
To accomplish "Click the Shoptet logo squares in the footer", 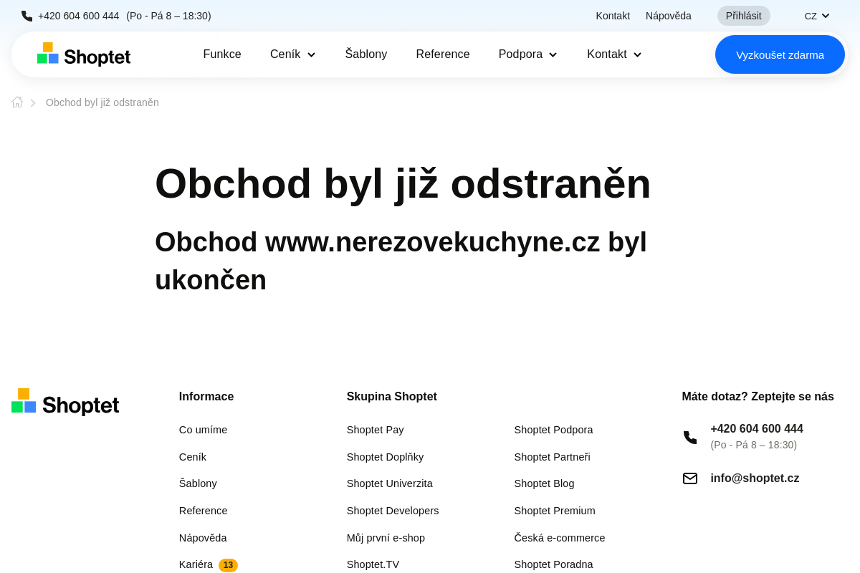I will tap(23, 400).
